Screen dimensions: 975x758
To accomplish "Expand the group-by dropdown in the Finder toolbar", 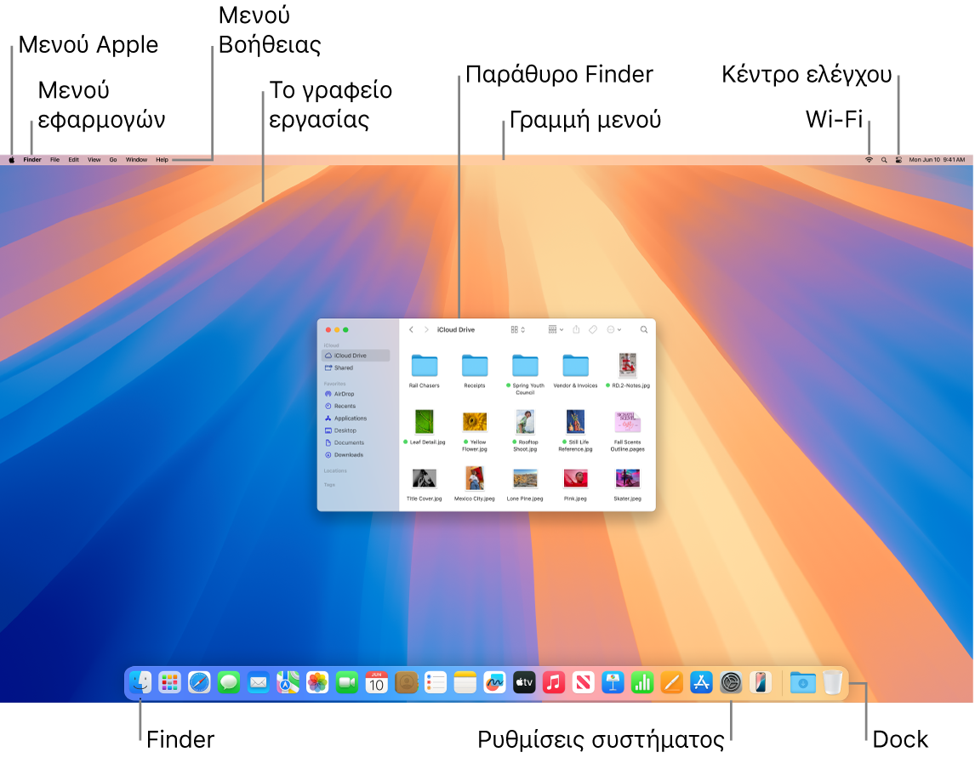I will [560, 329].
